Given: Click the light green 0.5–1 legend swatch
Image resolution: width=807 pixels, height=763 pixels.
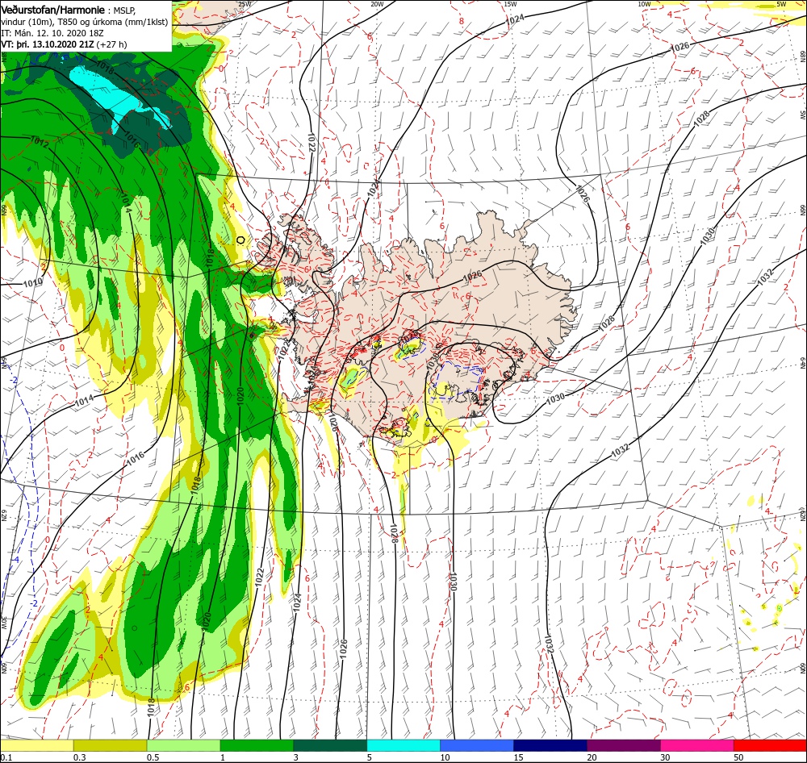Looking at the screenshot, I should tap(184, 746).
